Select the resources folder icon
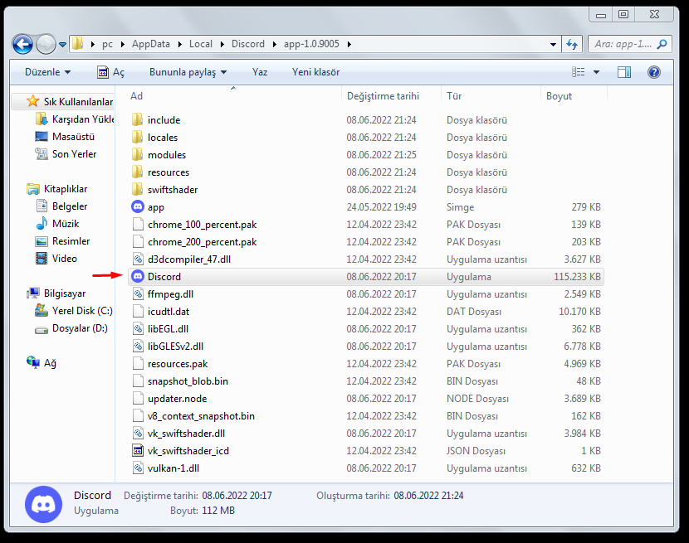 (138, 172)
